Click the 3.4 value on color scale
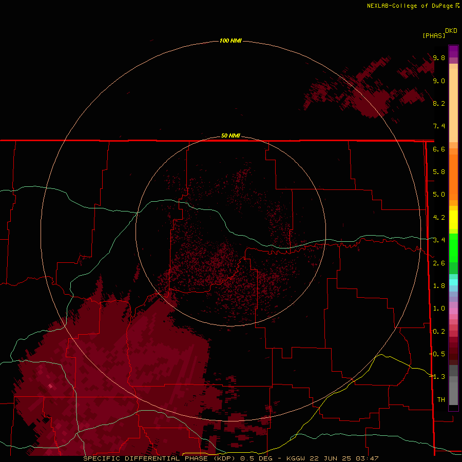462x462 pixels. point(439,240)
